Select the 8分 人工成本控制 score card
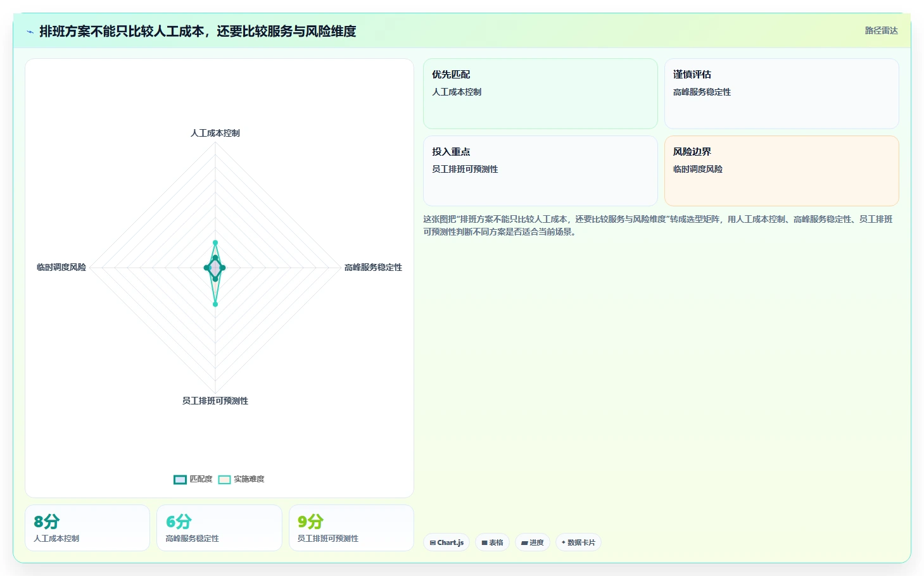924x576 pixels. 87,528
